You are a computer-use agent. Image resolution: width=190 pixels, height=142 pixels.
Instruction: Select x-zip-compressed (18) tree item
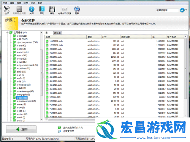[x=27, y=65]
